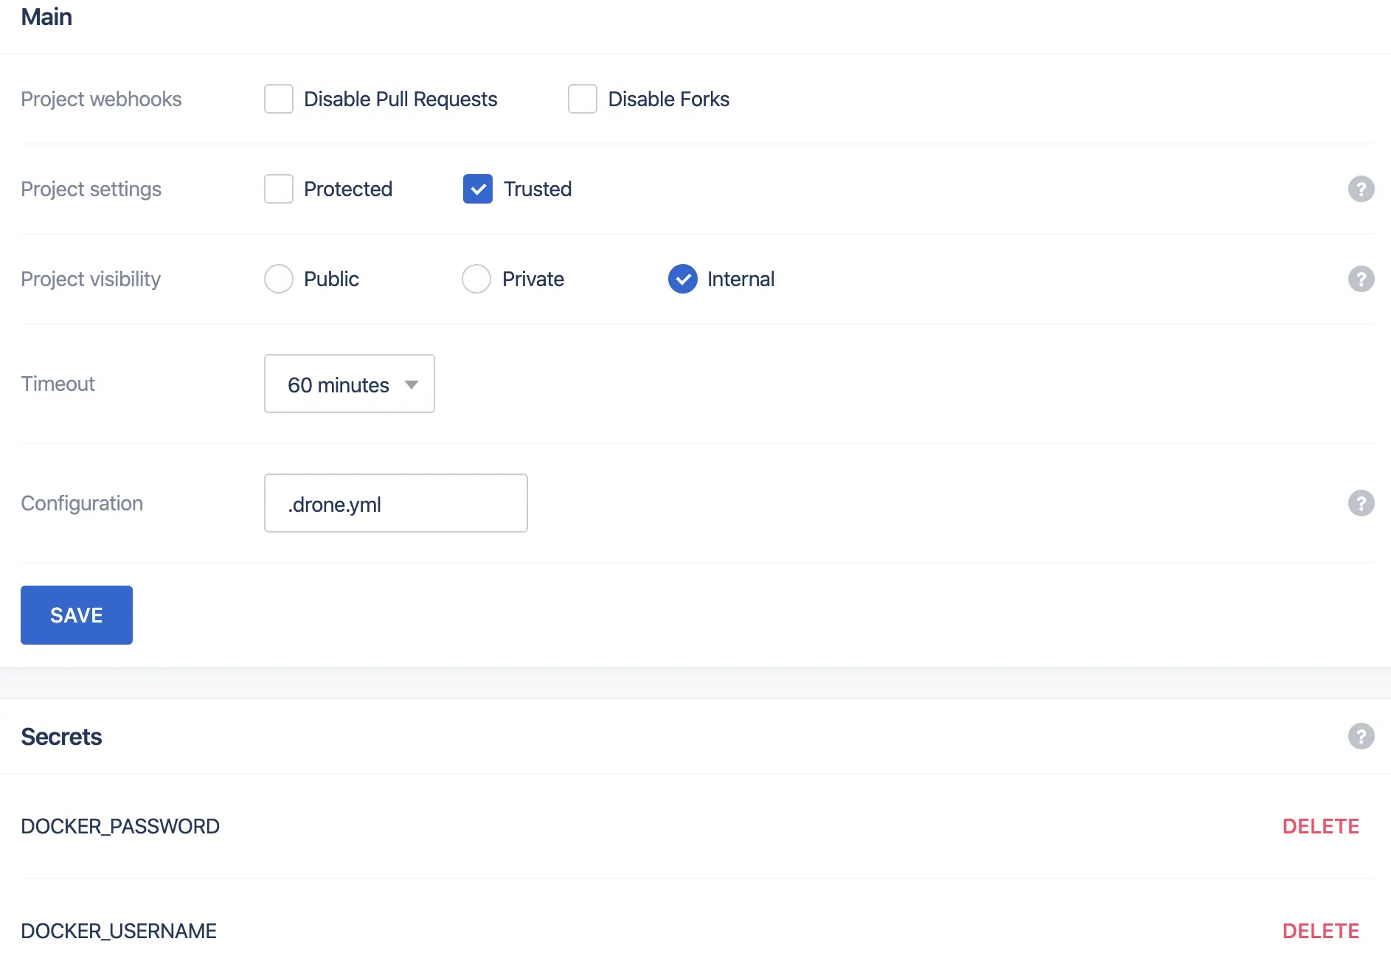
Task: Tick the Protected checkbox
Action: click(279, 189)
